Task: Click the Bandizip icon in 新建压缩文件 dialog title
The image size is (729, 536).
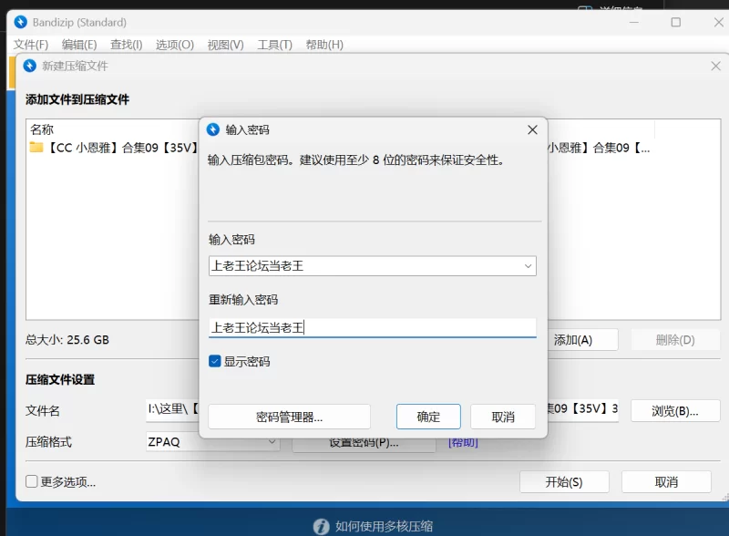Action: tap(30, 66)
